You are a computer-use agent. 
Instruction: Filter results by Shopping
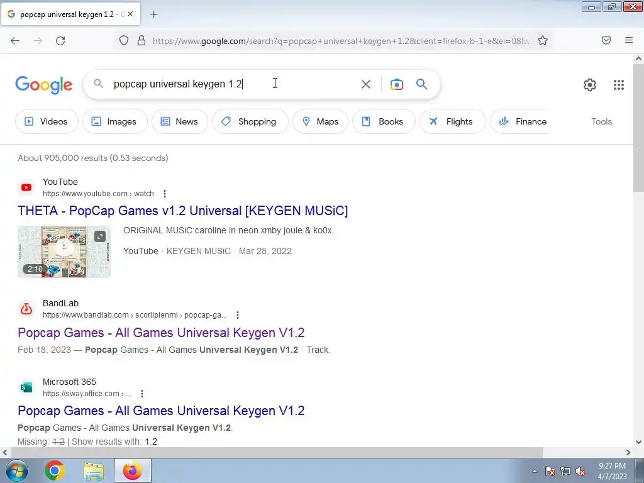coord(250,121)
